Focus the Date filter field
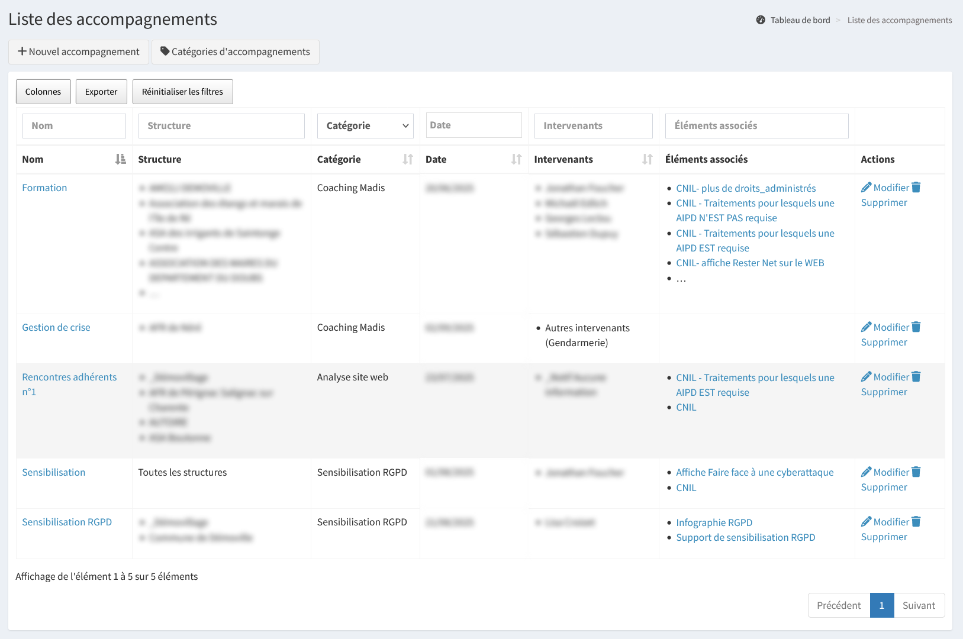 (474, 125)
